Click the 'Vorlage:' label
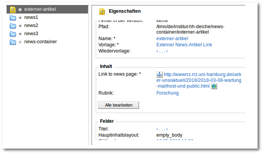This screenshot has width=263, height=154. 109,45
